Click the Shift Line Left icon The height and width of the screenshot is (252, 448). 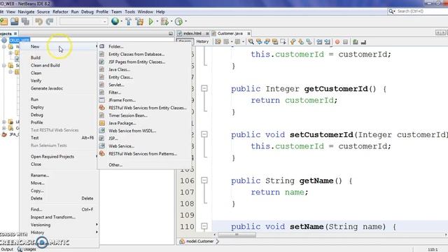(x=319, y=42)
